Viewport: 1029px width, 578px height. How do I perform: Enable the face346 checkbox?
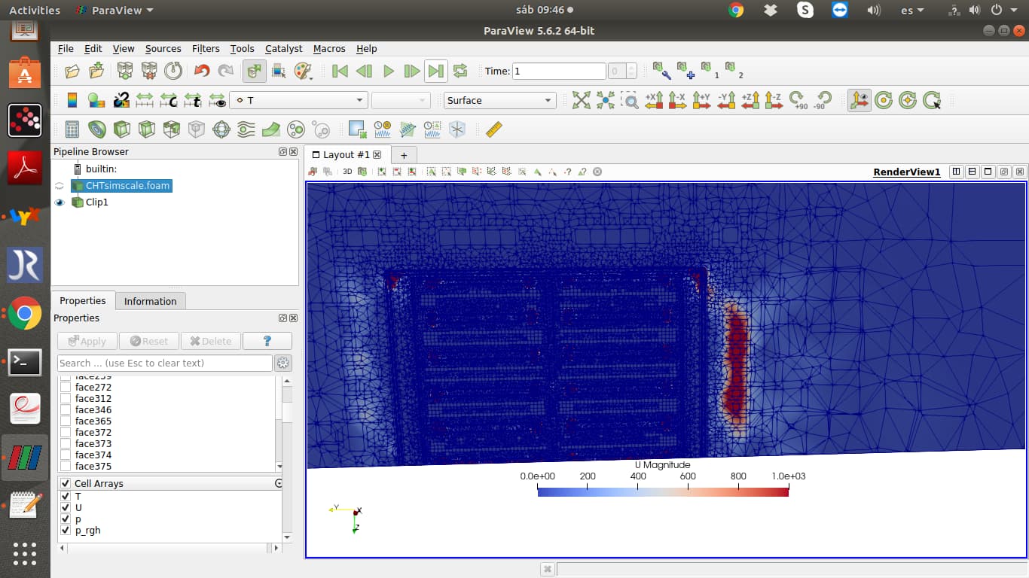tap(66, 410)
